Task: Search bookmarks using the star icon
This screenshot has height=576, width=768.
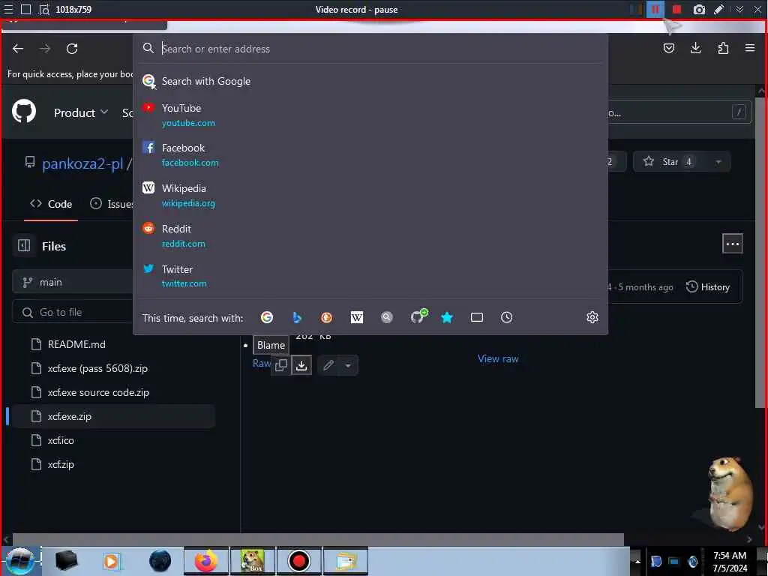Action: tap(447, 317)
